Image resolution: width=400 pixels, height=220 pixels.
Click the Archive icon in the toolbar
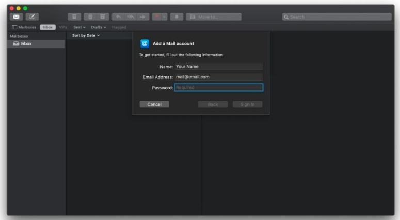(74, 17)
